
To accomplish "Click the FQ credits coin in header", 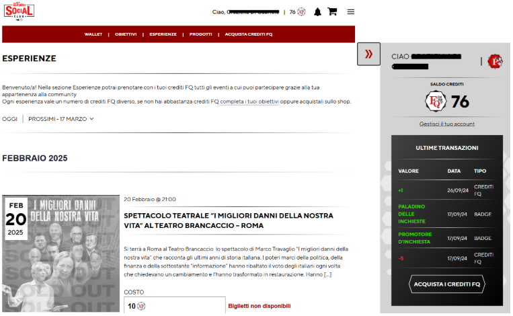I will 301,12.
